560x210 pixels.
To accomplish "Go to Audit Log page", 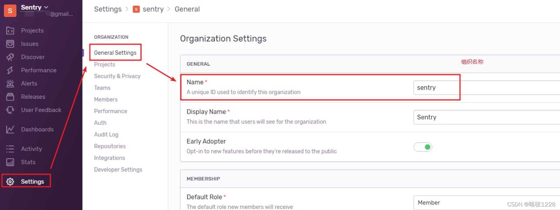I will coord(106,134).
